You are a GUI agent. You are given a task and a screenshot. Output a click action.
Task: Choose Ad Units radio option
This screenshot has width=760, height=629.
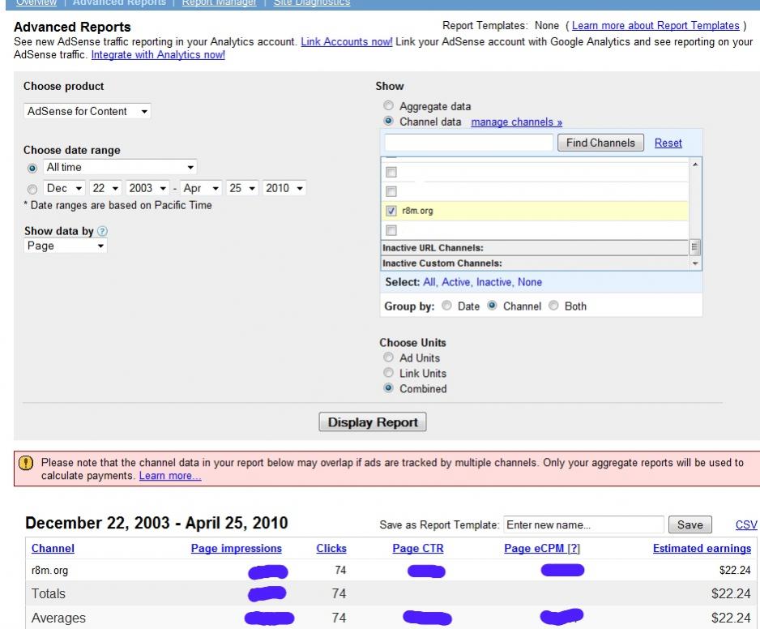389,358
